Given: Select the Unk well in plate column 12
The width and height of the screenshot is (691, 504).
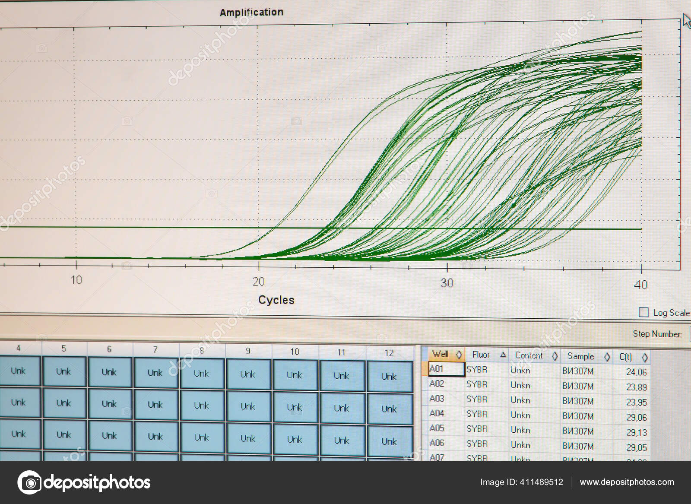Looking at the screenshot, I should [389, 376].
